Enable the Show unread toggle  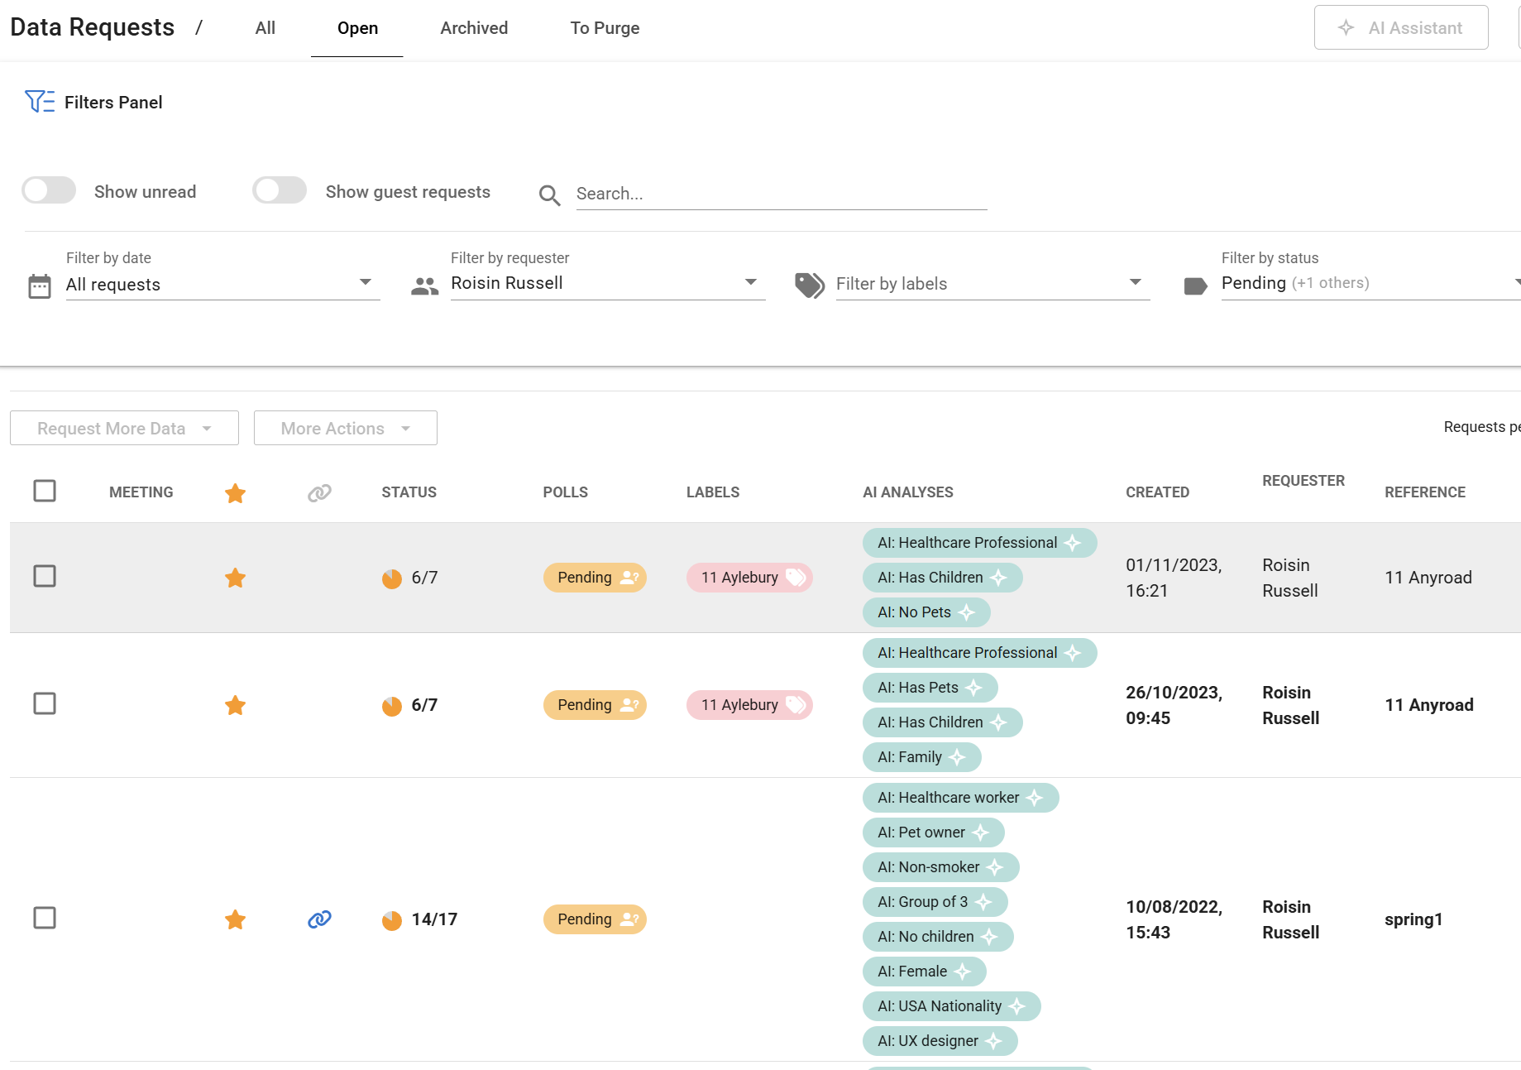[49, 191]
